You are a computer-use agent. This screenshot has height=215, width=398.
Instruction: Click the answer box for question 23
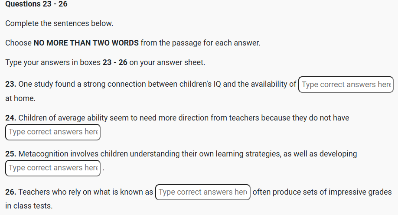pos(346,85)
